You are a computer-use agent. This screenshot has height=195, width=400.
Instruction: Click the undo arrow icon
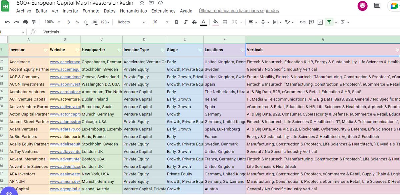coord(8,22)
